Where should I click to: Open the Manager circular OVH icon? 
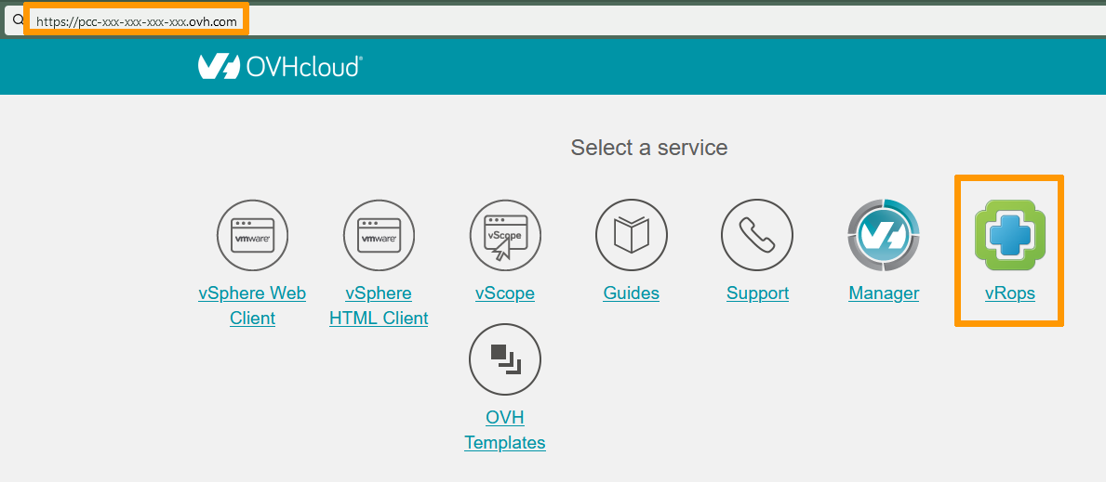pos(883,236)
